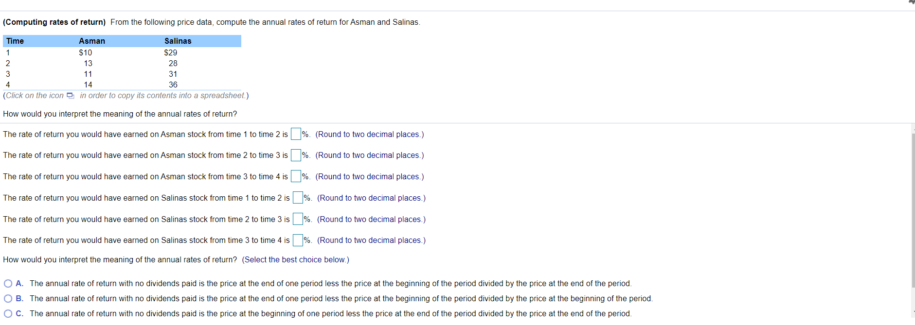The height and width of the screenshot is (325, 915).
Task: Click the Asman column header
Action: pos(92,41)
